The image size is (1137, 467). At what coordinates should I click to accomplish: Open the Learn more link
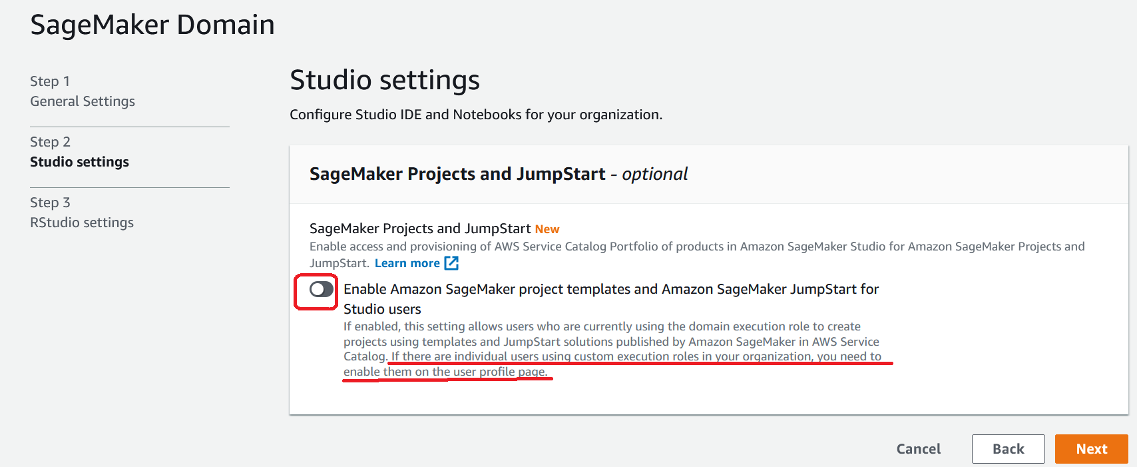tap(407, 263)
